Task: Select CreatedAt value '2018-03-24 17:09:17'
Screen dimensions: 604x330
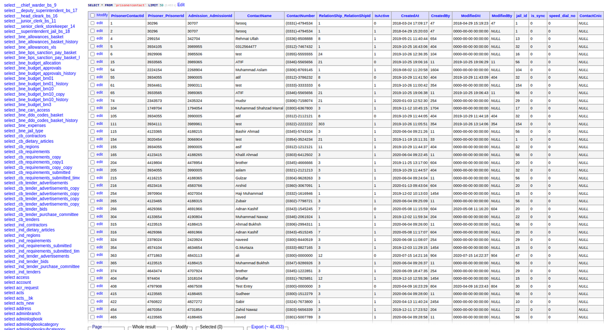Action: 410,23
